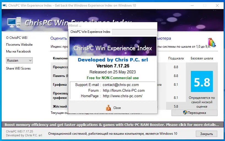Click the Операционной системой Windows 10 status text
Viewport: 225px width, 141px height.
coord(113,134)
